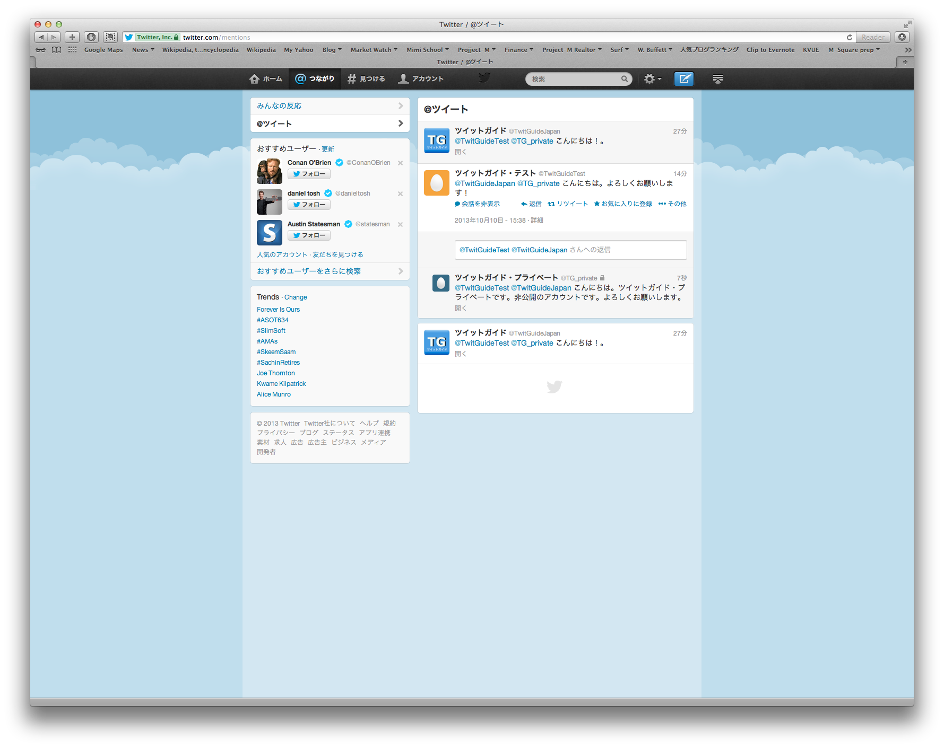
Task: Click the Safari forward arrow button
Action: tap(54, 37)
